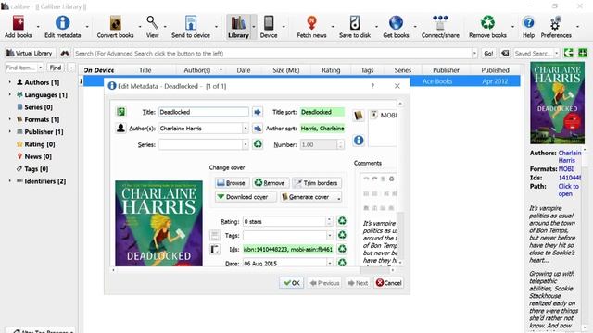The image size is (593, 333).
Task: Click the arrow icon next to Title field
Action: [x=258, y=112]
